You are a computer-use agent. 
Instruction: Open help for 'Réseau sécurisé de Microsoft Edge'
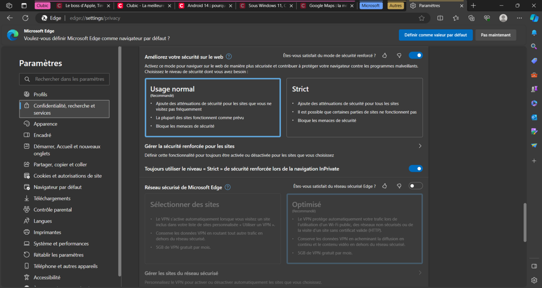tap(228, 187)
